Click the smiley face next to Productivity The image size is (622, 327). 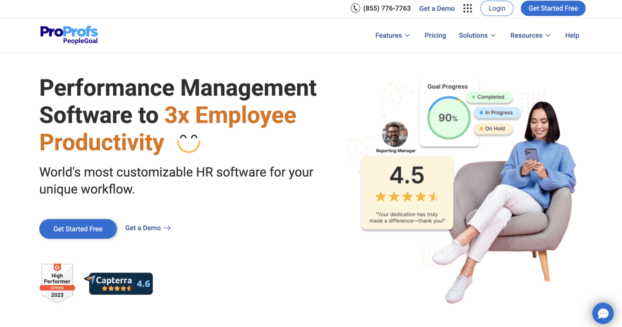click(x=189, y=143)
